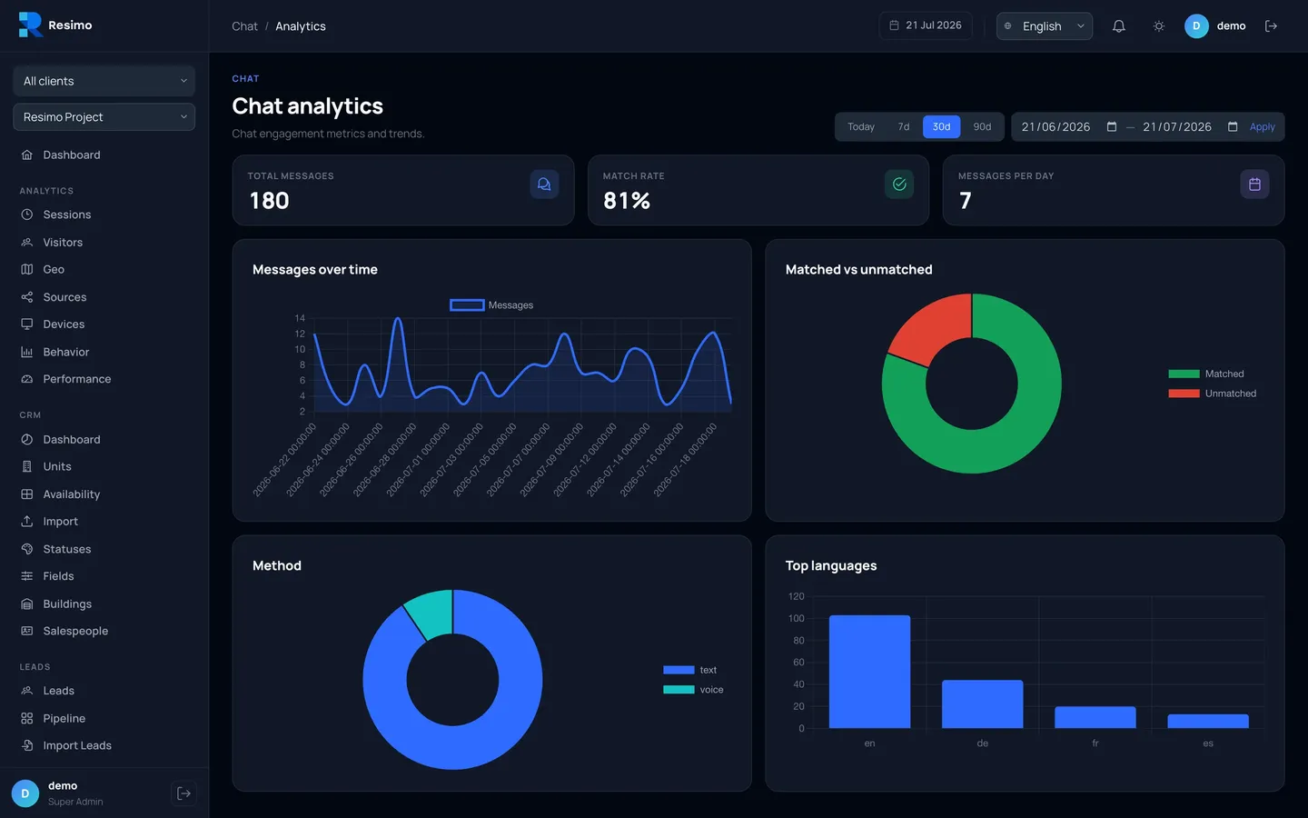
Task: Click the sidebar footer logout icon
Action: 183,793
